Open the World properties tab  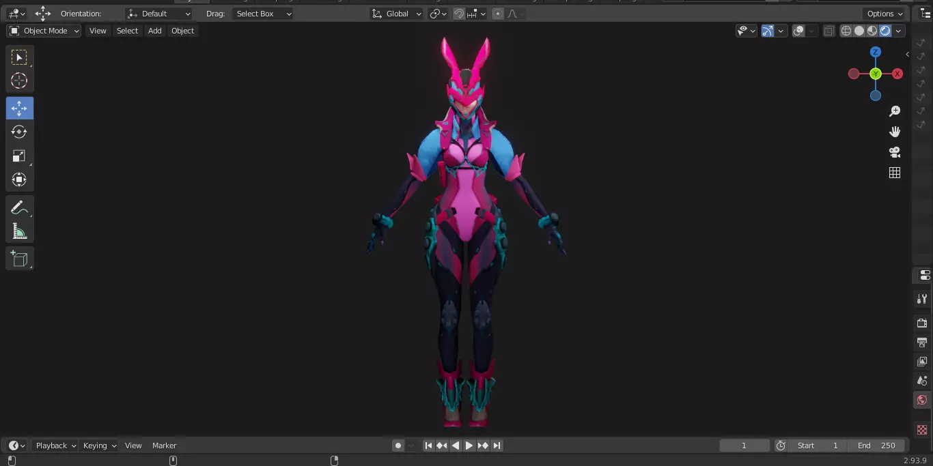(922, 400)
